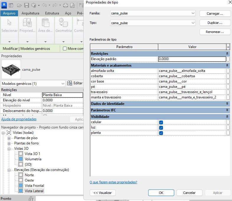Switch to the Estrutura ribbon tab

pyautogui.click(x=52, y=13)
